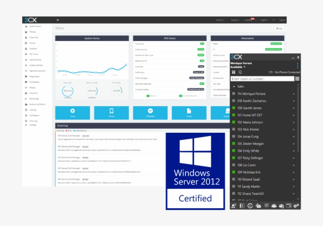The height and width of the screenshot is (226, 323).
Task: Click the Call Reports icon in sidebar
Action: tap(26, 115)
